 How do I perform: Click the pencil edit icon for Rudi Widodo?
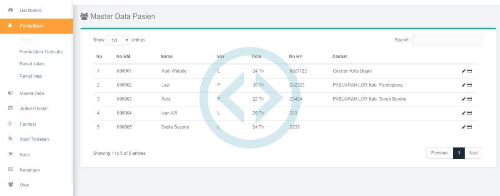[464, 71]
